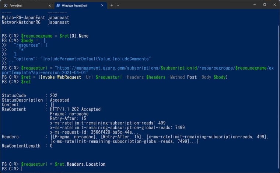Screen dimensions: 280x173
Task: Click the PowerShell tab icon
Action: pyautogui.click(x=6, y=6)
